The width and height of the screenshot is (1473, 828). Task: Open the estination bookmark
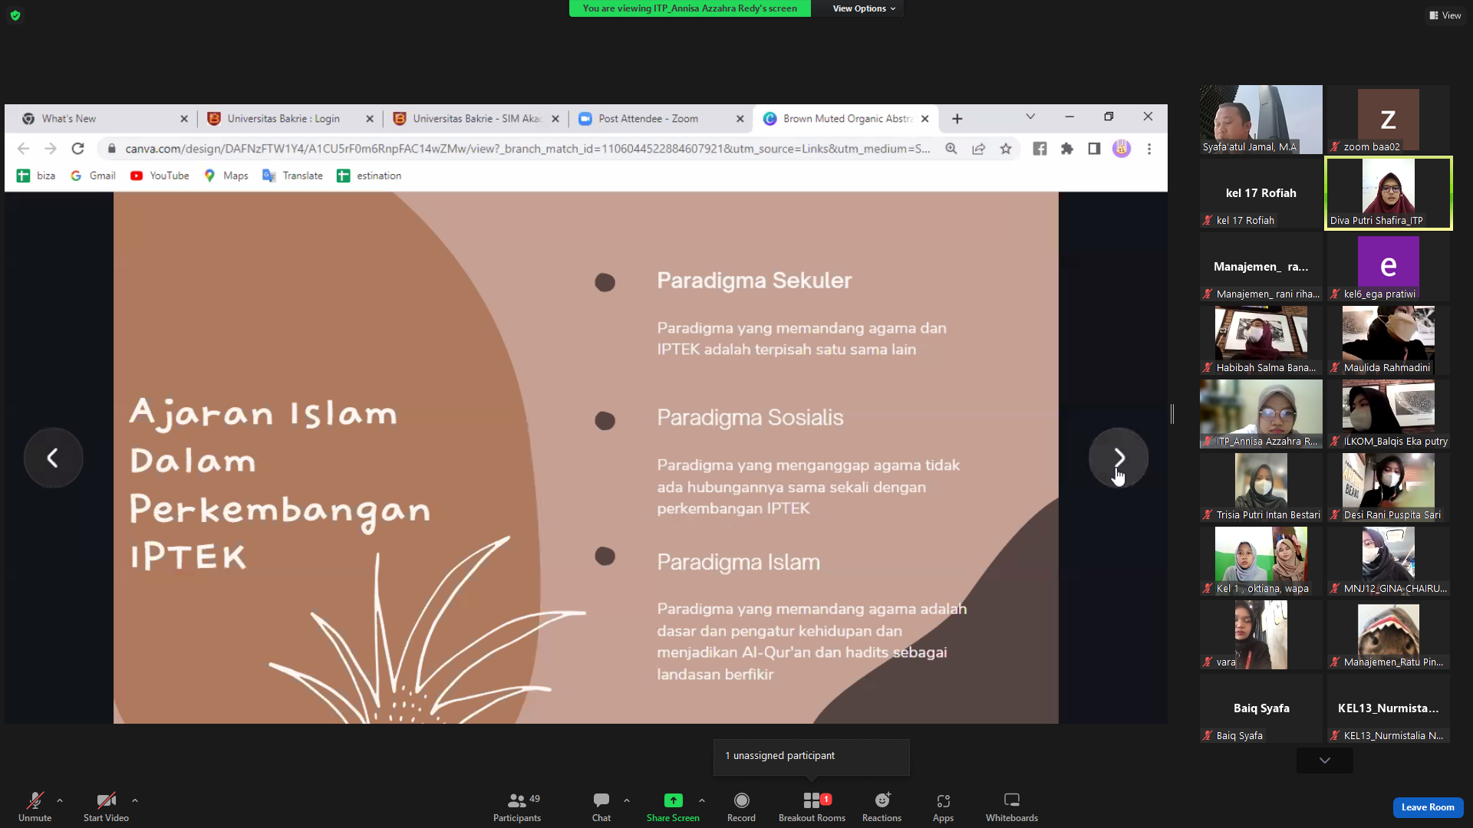[x=369, y=176]
